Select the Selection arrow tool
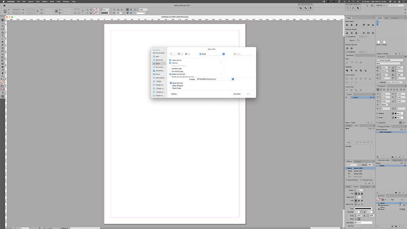 pos(2,20)
